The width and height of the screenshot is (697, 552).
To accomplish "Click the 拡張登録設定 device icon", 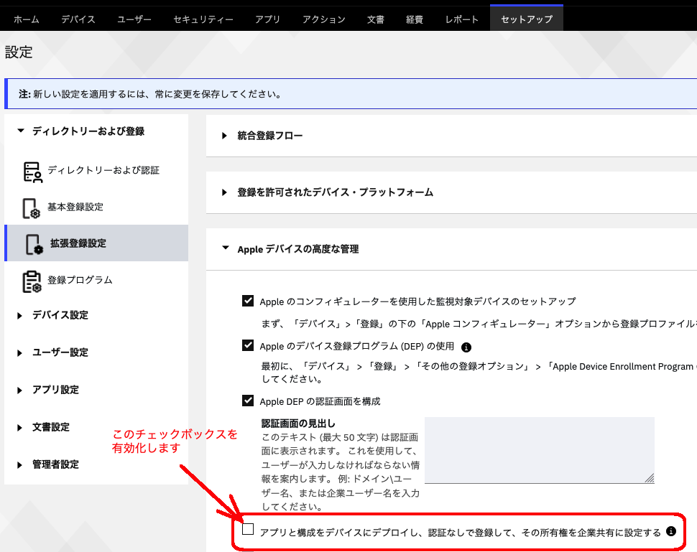I will (x=34, y=245).
